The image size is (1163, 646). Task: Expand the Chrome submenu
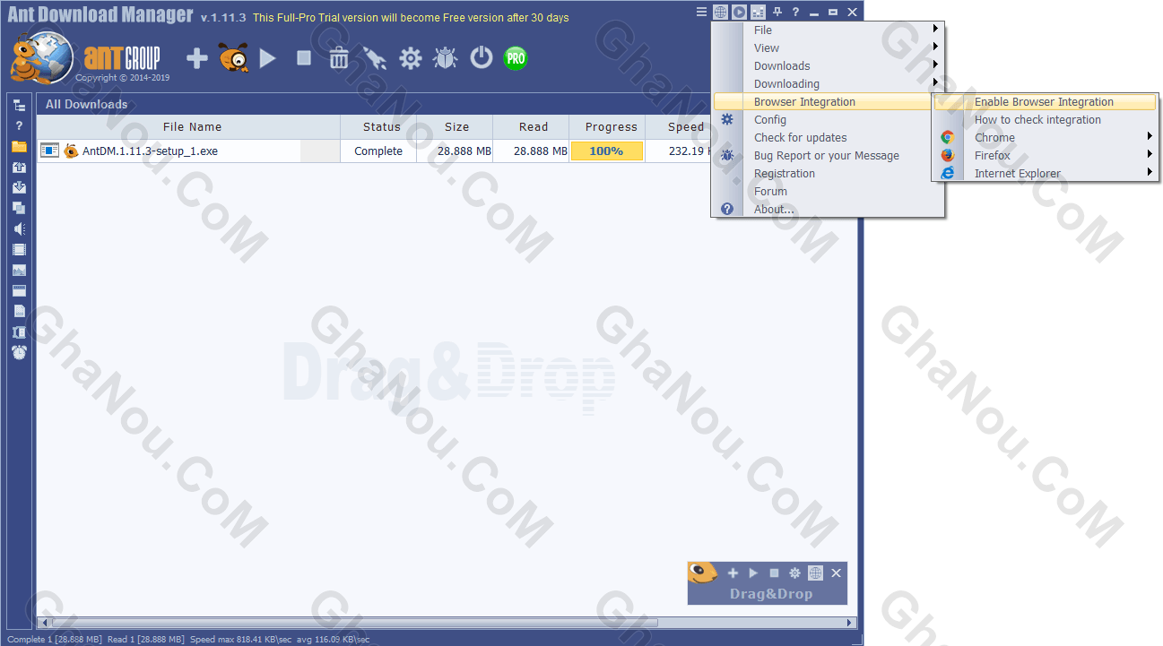tap(1046, 138)
